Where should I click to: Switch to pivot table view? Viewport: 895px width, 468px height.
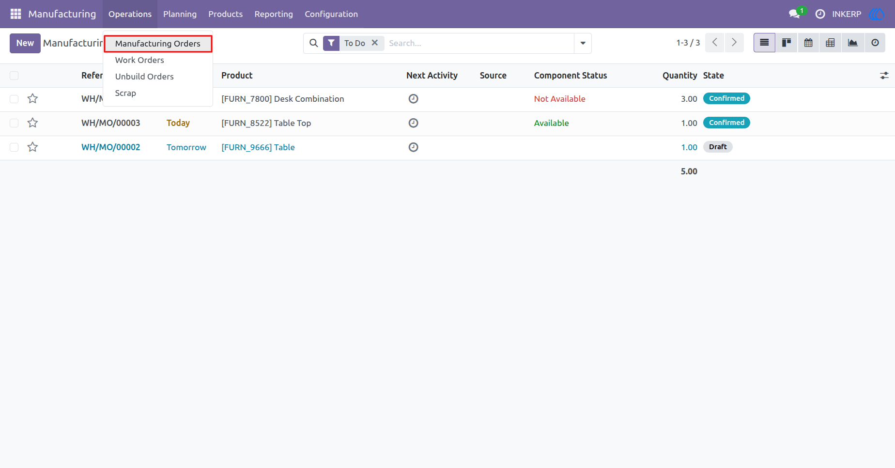(830, 43)
